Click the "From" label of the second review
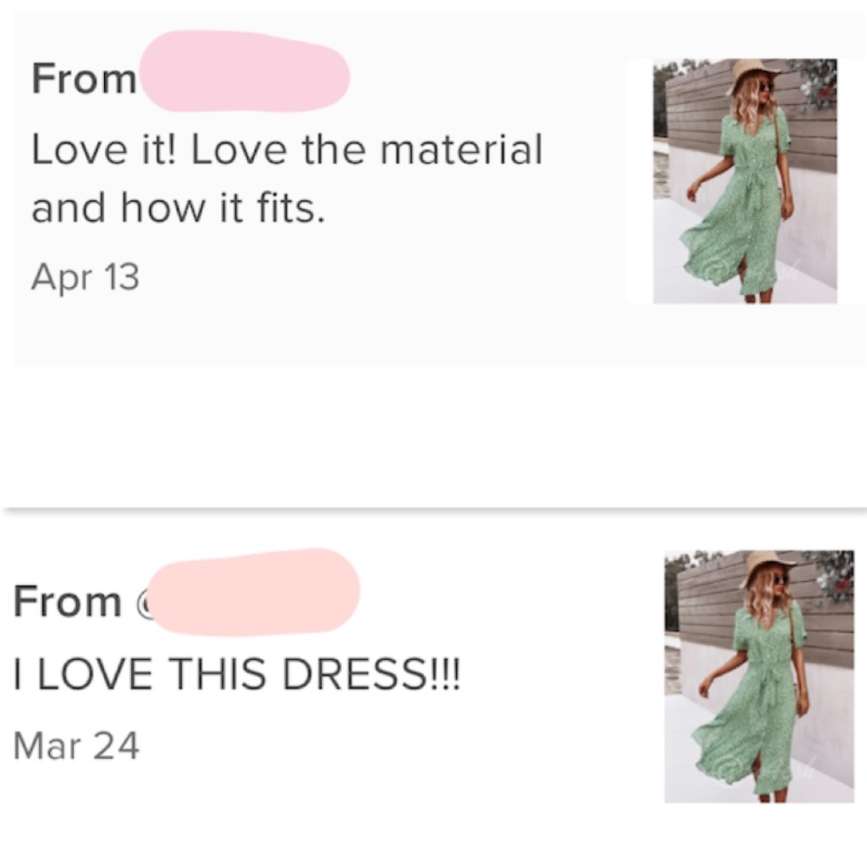Viewport: 867px width, 867px height. pos(68,602)
